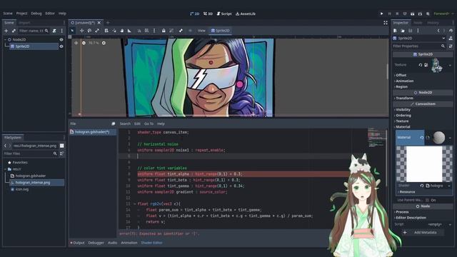This screenshot has width=457, height=257.
Task: Instantiate child scene with link icon
Action: [x=14, y=31]
